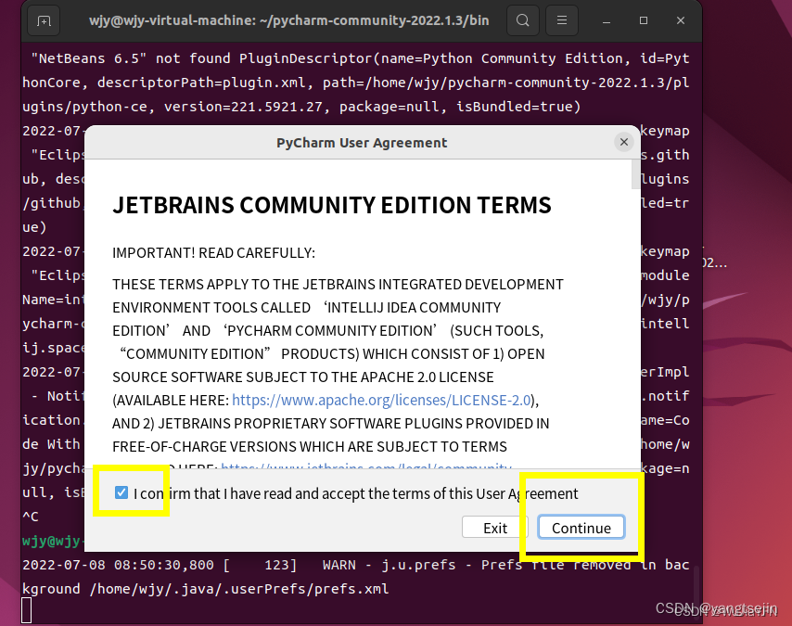Click the 'IMPORTANT! READ CAREFULLY:' text

coord(213,252)
